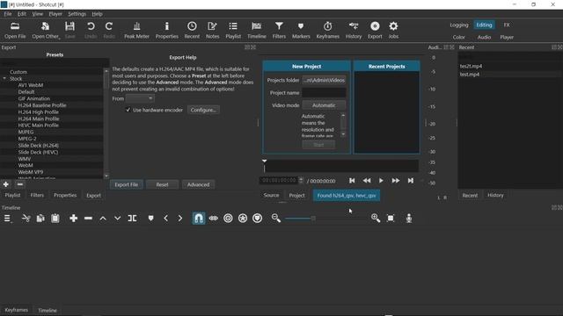Click the Export File button
Viewport: 563px width, 316px height.
[127, 184]
